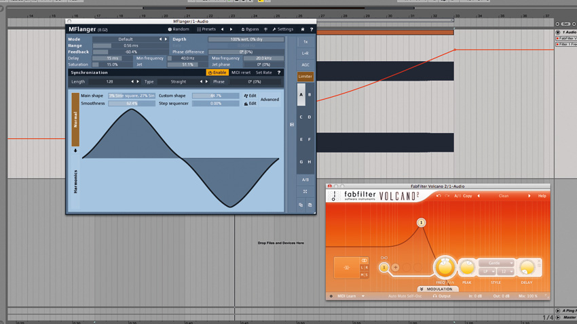Open MFlanger Settings

[282, 29]
